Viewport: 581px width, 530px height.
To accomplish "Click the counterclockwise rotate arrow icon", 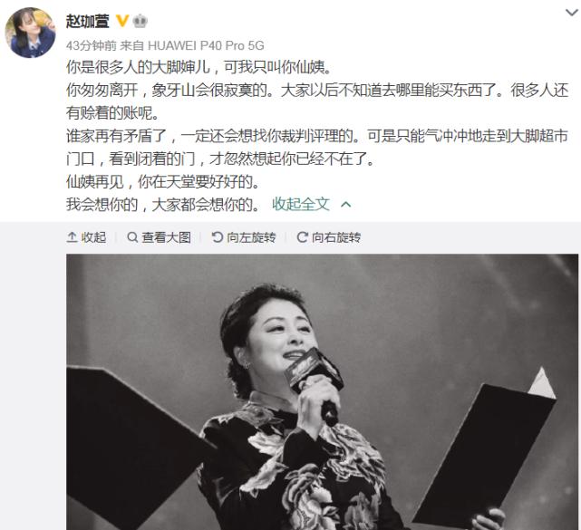I will tap(218, 237).
